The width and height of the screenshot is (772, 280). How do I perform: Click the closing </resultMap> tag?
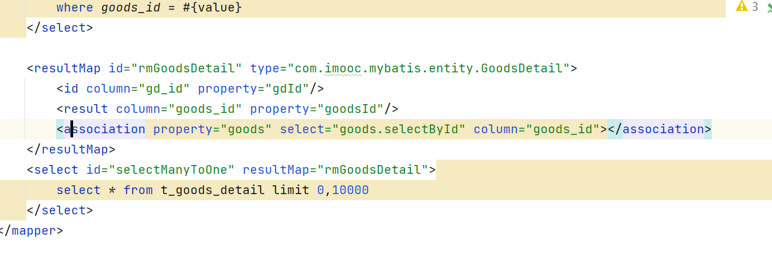tap(71, 149)
